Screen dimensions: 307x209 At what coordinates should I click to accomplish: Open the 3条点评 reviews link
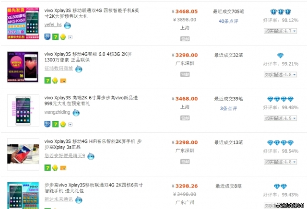[228, 108]
